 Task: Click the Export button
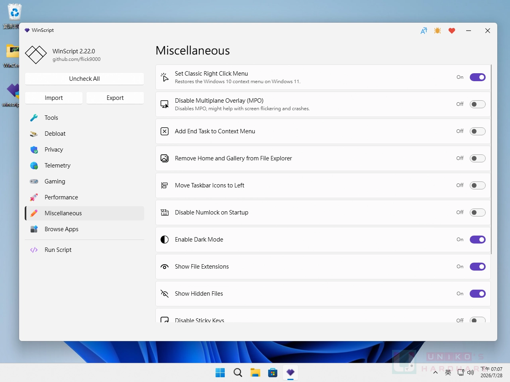coord(115,98)
